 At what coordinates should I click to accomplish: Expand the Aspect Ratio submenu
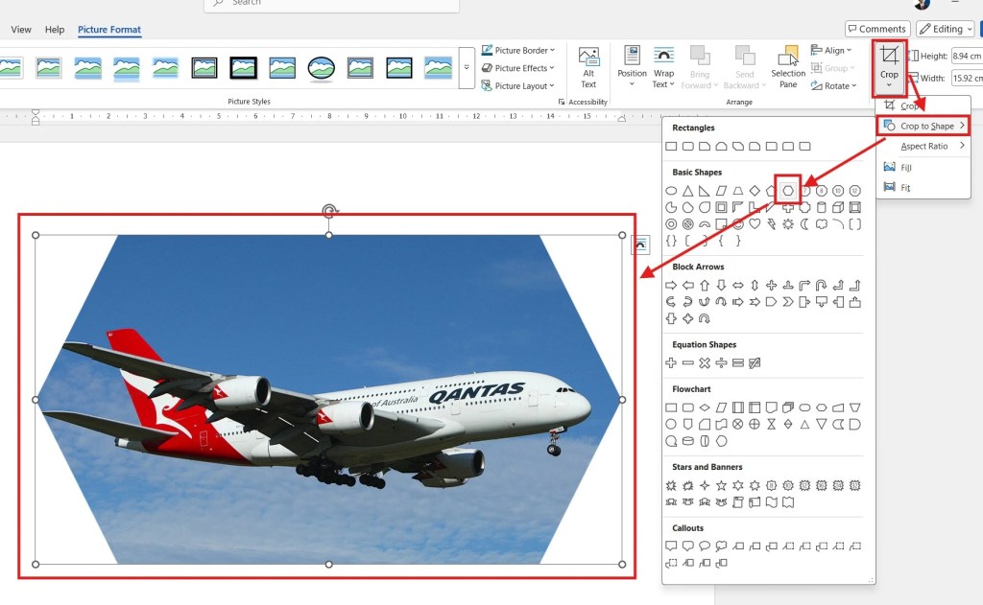pyautogui.click(x=925, y=146)
